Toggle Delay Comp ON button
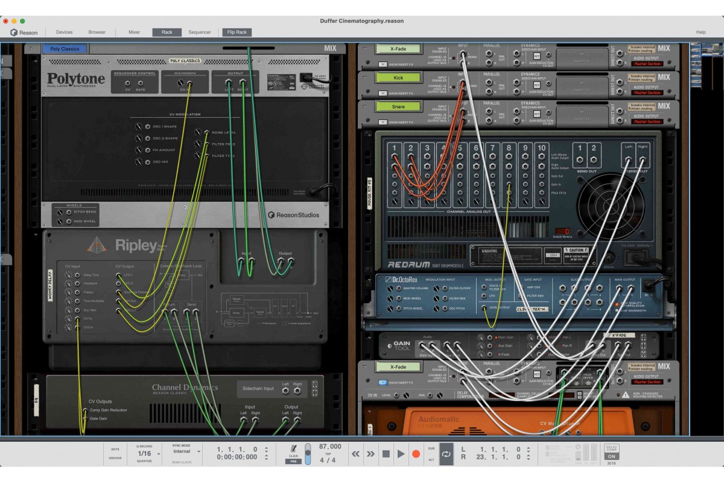Viewport: 724px width, 483px height. pos(611,456)
